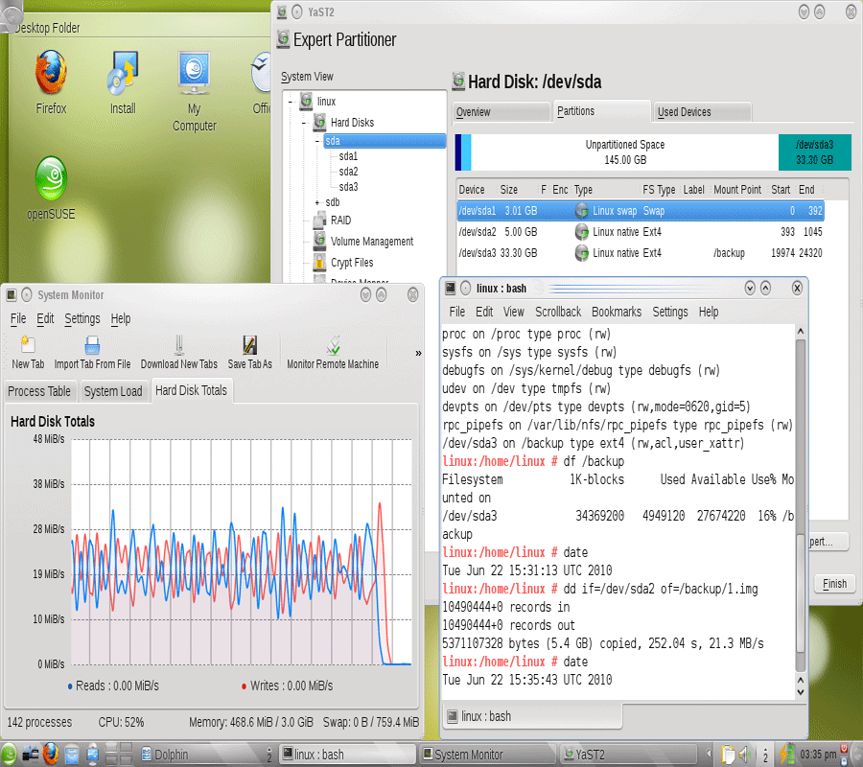Viewport: 863px width, 767px height.
Task: Expand the sdb tree node
Action: tap(317, 202)
